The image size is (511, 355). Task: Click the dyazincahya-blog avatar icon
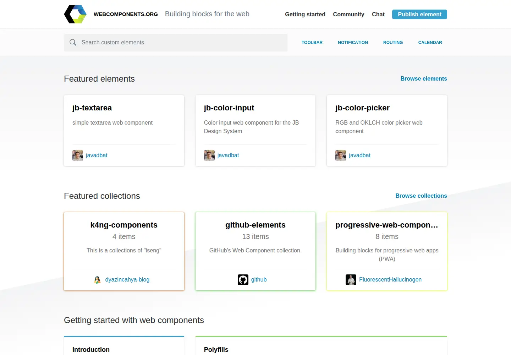[x=97, y=280]
